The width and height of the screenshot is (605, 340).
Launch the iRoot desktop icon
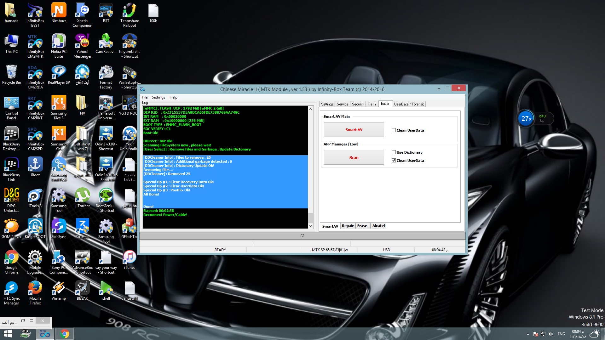(x=35, y=167)
